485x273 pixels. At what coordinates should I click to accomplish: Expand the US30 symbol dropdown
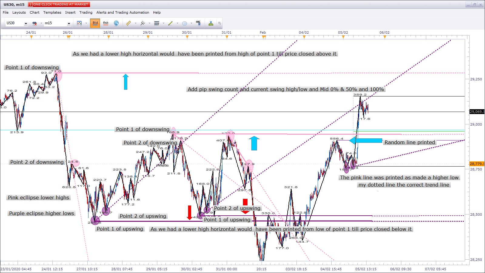26,23
